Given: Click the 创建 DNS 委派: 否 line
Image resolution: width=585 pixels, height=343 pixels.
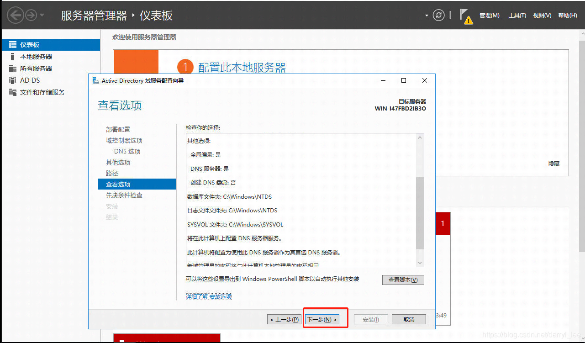Looking at the screenshot, I should point(213,183).
